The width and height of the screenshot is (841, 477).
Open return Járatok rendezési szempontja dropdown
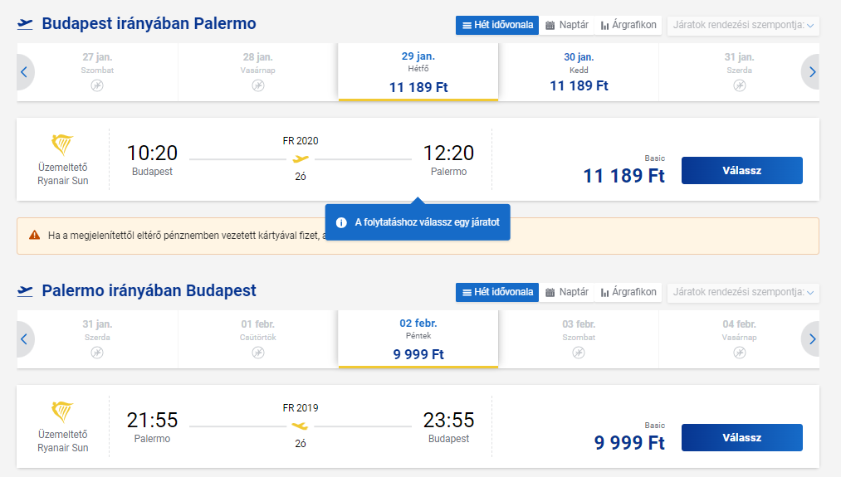tap(743, 292)
